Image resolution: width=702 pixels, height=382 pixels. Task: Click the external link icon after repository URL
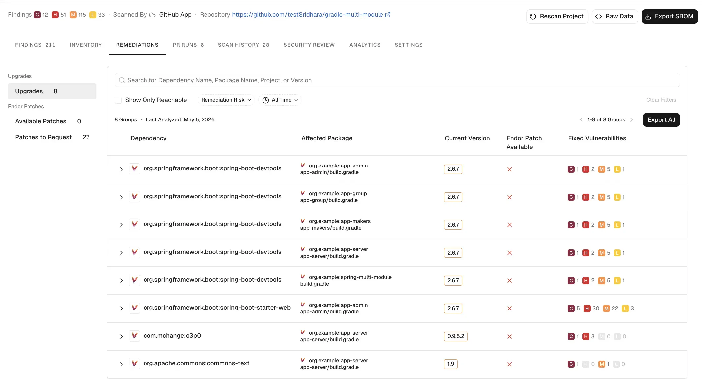(388, 15)
